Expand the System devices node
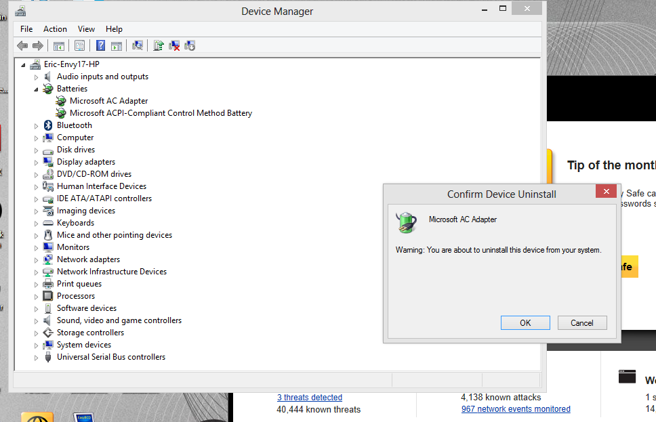 [x=36, y=345]
